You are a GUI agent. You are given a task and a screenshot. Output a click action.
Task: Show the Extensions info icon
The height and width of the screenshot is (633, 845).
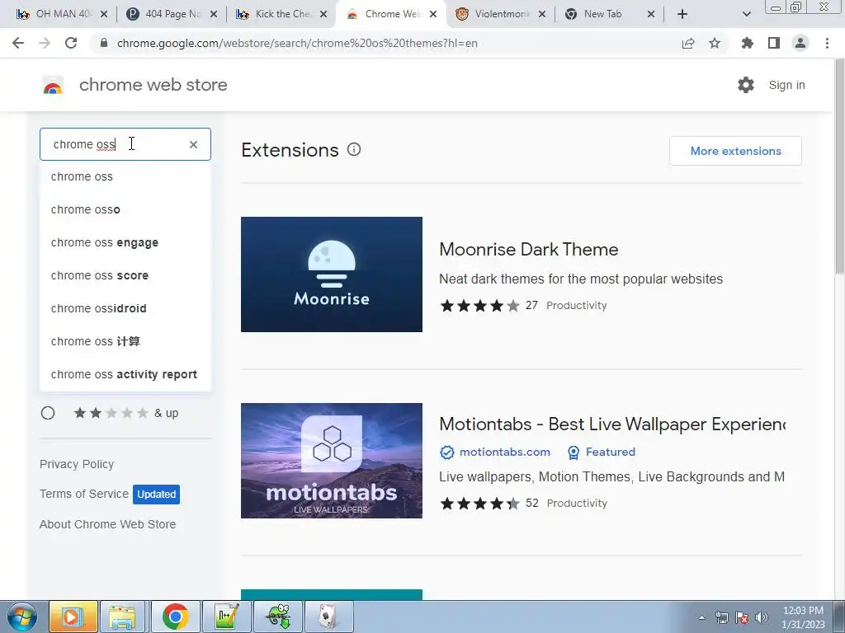[354, 150]
